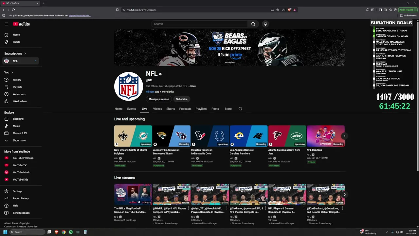Image resolution: width=419 pixels, height=236 pixels.
Task: Show next Live streams items
Action: pyautogui.click(x=344, y=195)
